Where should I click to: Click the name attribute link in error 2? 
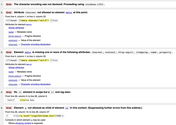pyautogui.click(x=11, y=32)
